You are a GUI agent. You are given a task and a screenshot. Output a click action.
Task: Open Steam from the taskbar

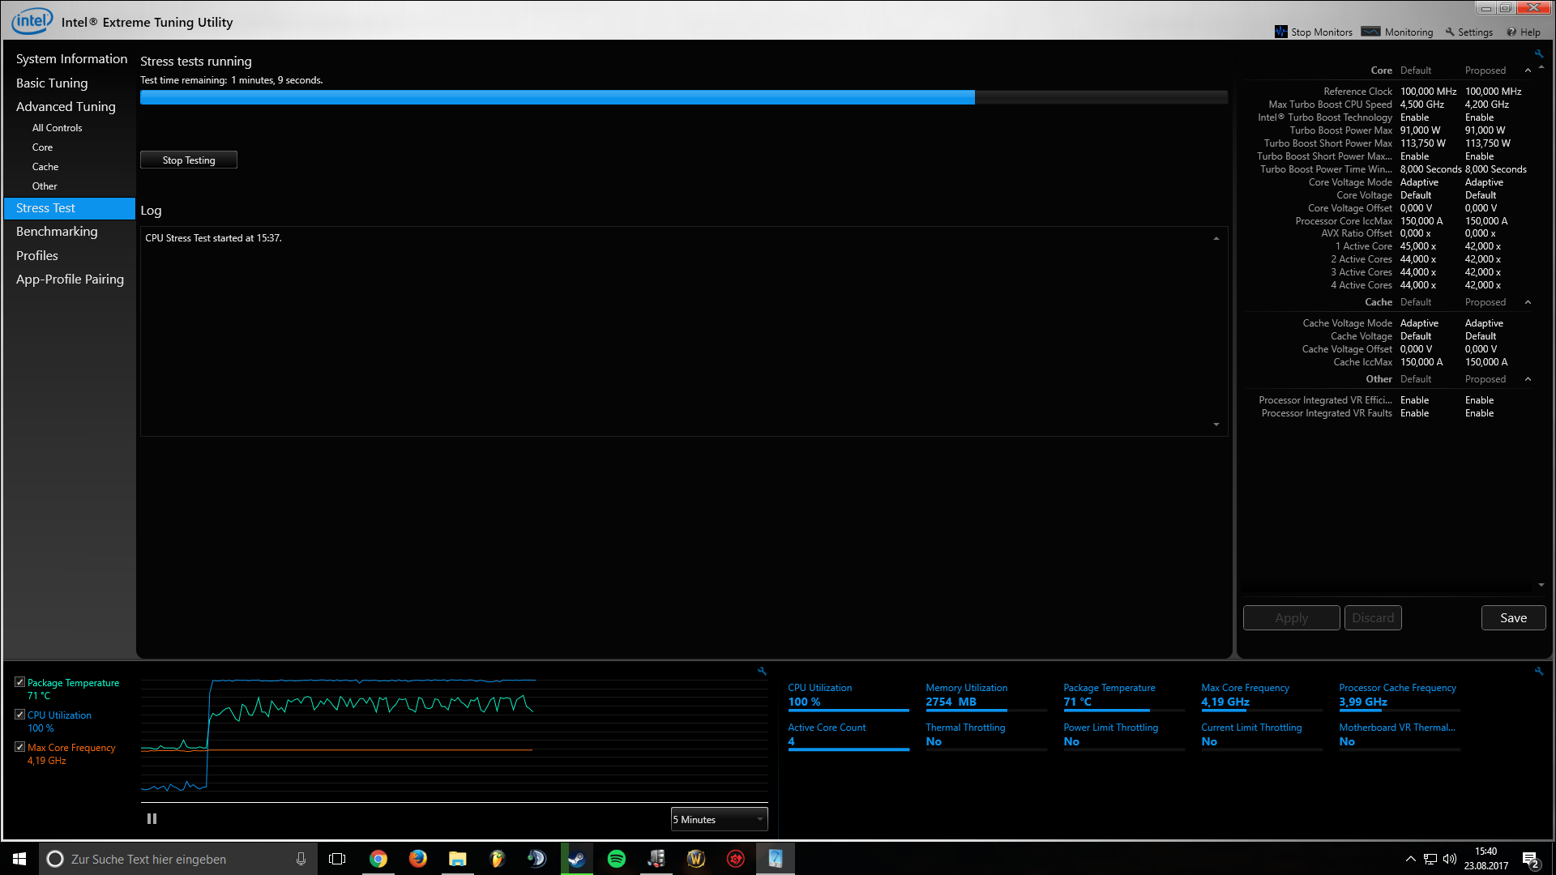pos(576,859)
